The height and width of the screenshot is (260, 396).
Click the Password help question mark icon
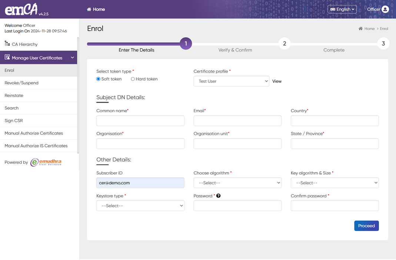pos(218,196)
